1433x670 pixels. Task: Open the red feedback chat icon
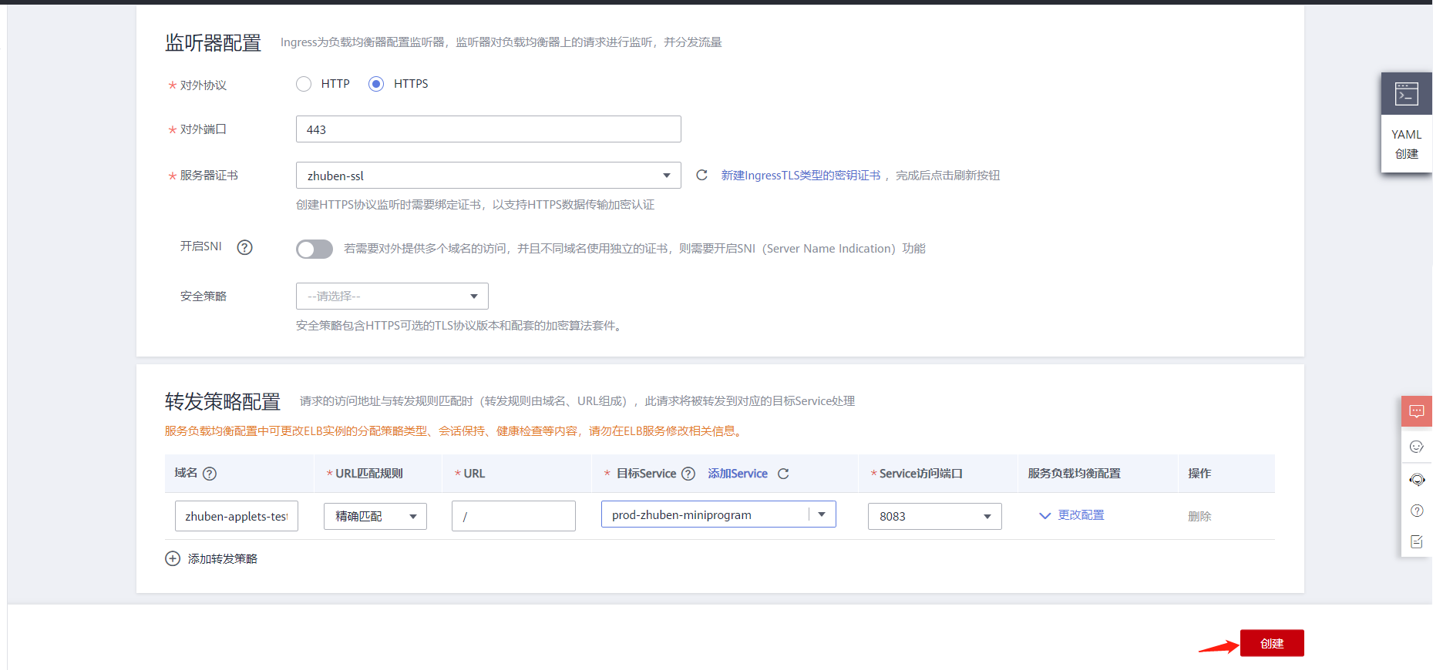(1417, 411)
